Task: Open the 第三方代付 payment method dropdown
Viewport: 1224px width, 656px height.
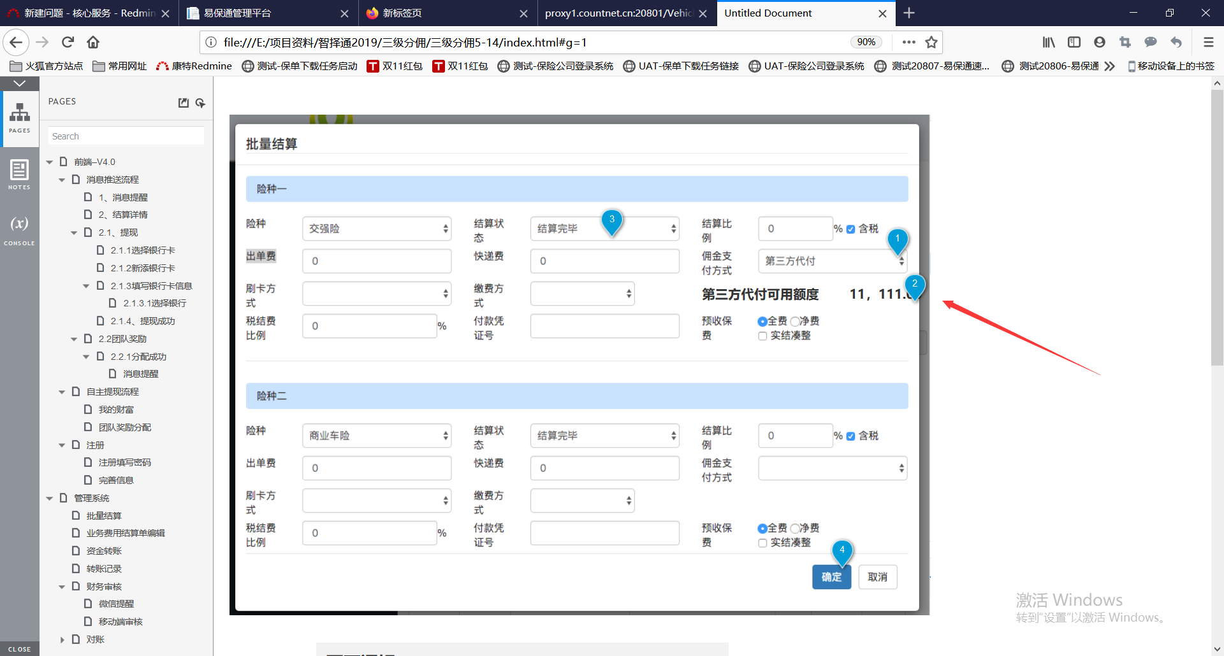Action: coord(832,261)
